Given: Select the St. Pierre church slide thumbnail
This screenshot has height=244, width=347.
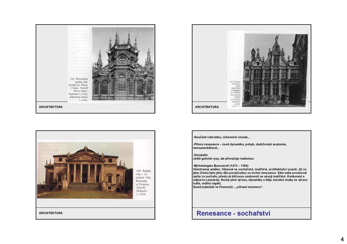Looking at the screenshot, I should 95,69.
